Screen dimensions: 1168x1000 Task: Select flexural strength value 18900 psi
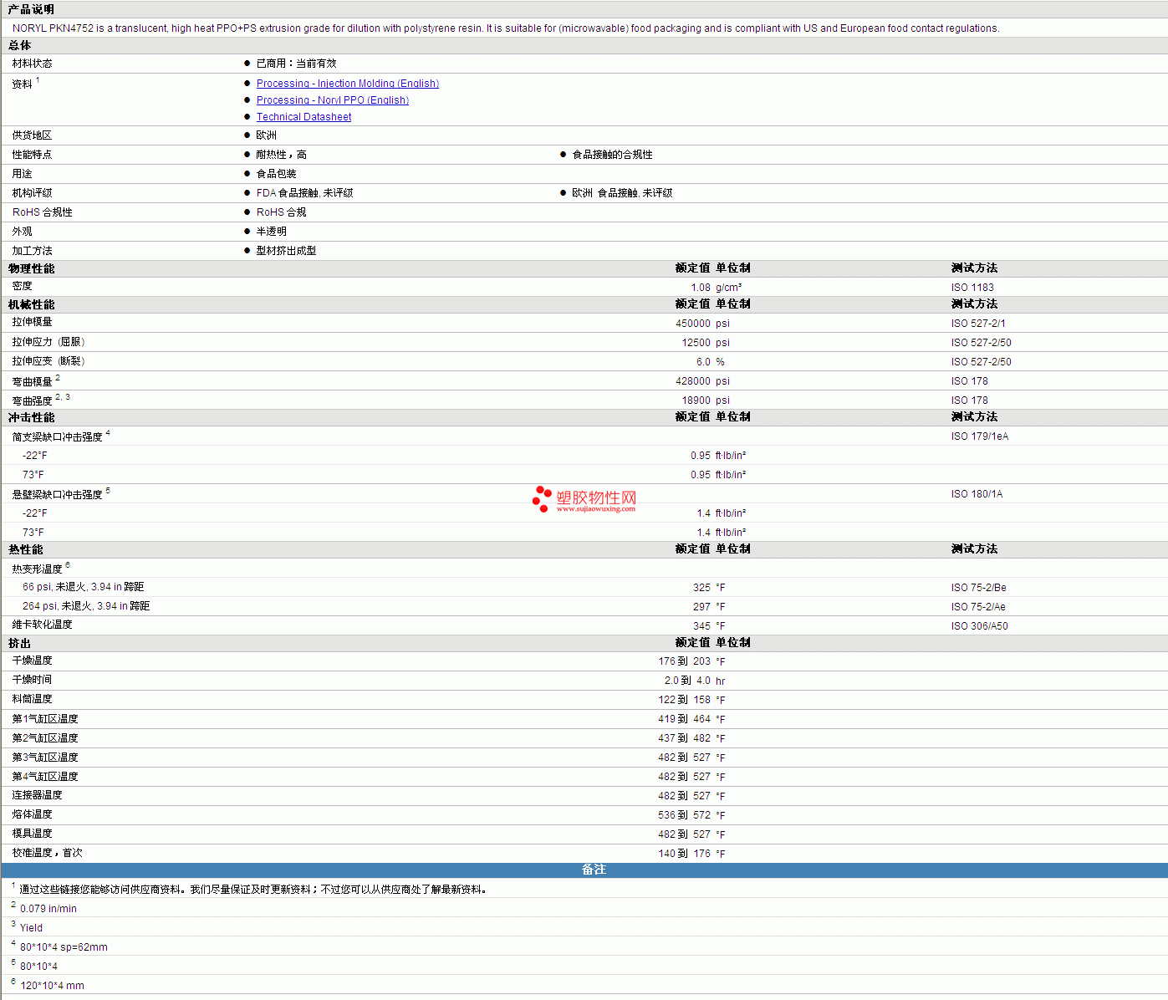coord(706,401)
